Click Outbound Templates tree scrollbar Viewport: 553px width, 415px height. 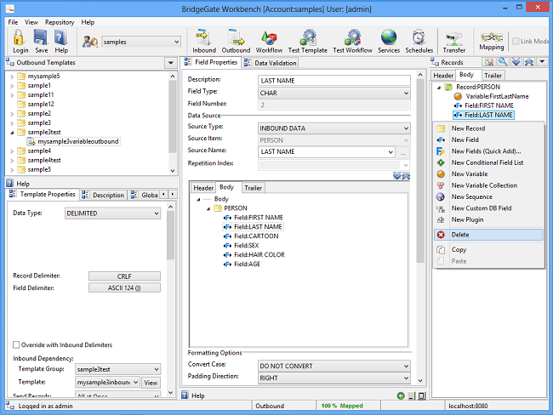tap(173, 117)
